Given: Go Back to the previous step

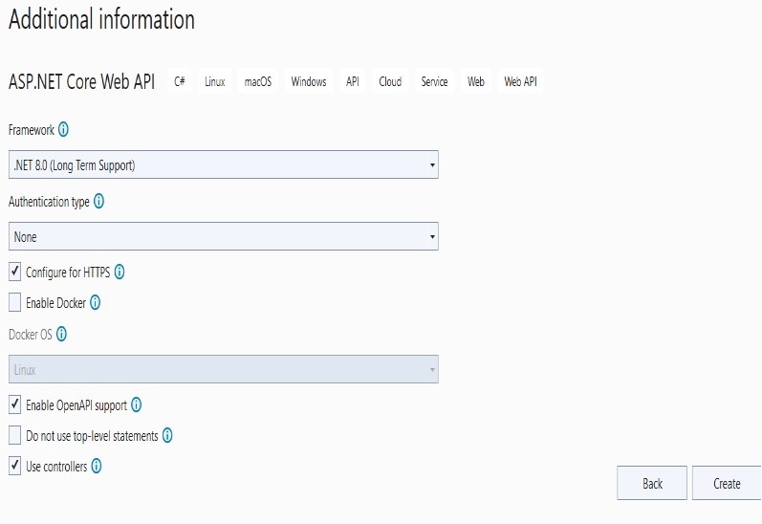Looking at the screenshot, I should 652,483.
